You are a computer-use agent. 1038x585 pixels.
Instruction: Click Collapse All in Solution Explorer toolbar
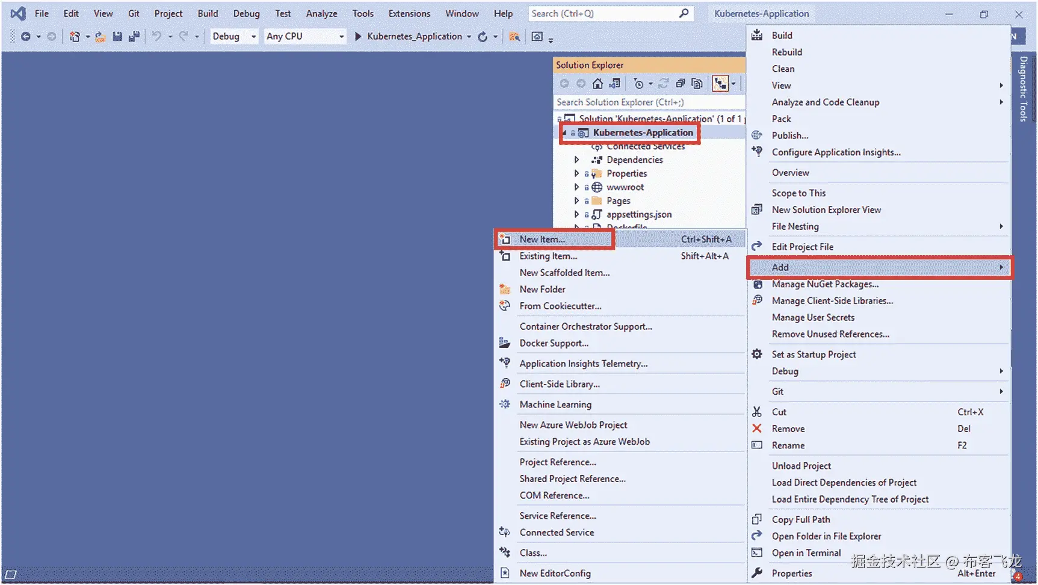click(x=681, y=84)
